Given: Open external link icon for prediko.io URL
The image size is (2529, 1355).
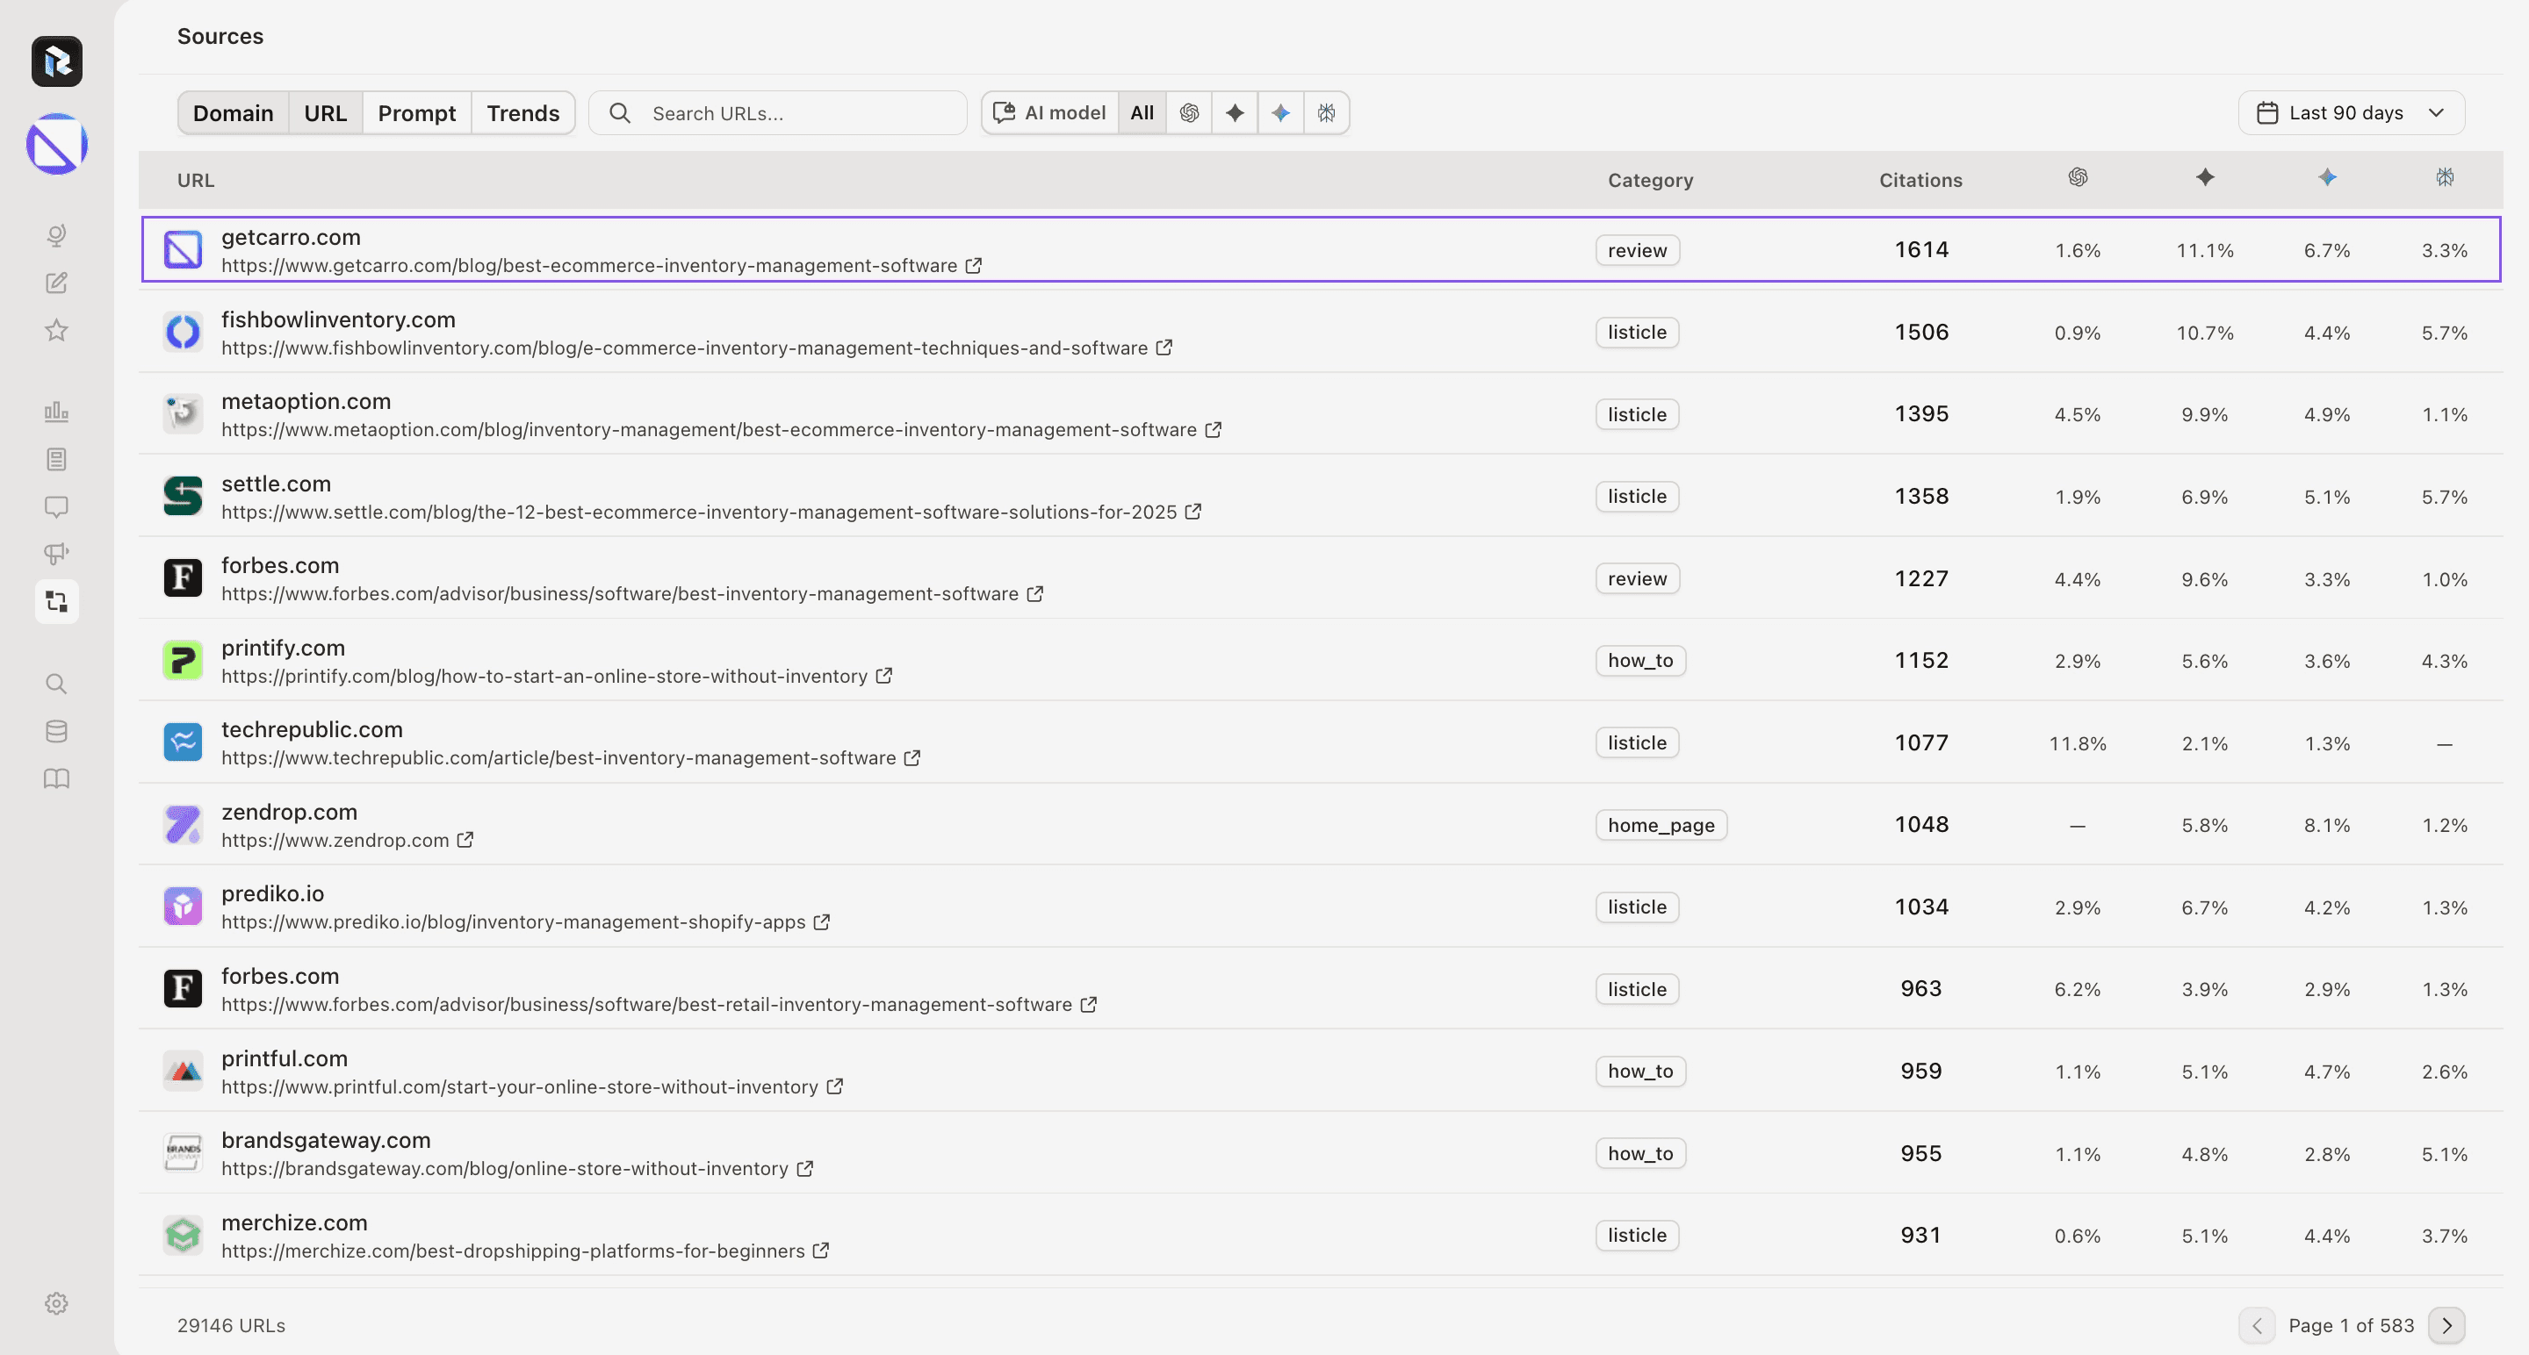Looking at the screenshot, I should click(823, 922).
